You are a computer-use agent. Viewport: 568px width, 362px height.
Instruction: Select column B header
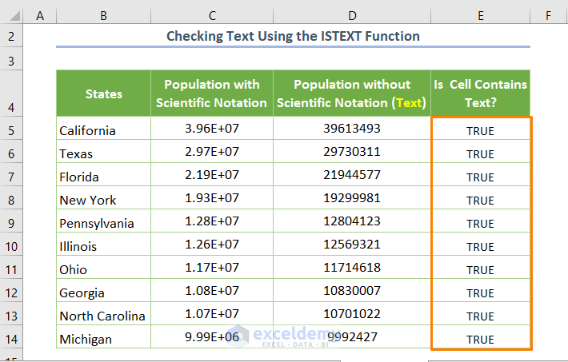pyautogui.click(x=104, y=14)
